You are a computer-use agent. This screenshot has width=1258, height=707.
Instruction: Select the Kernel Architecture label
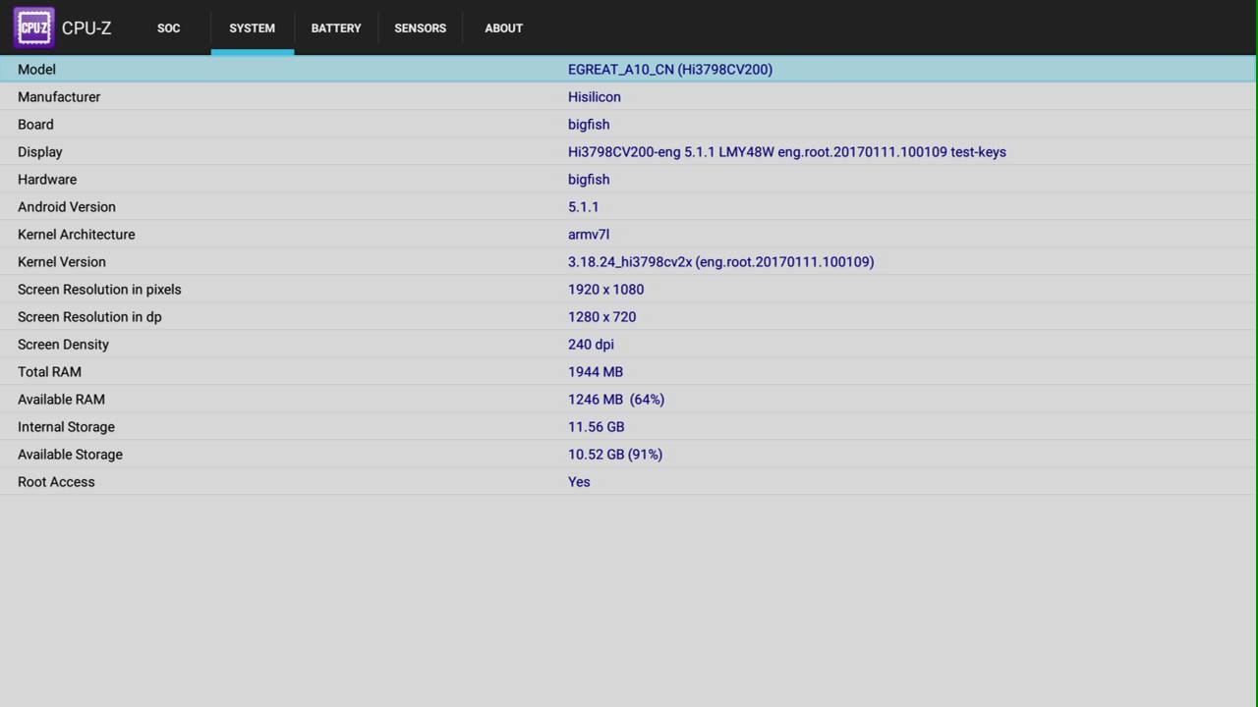pyautogui.click(x=77, y=235)
